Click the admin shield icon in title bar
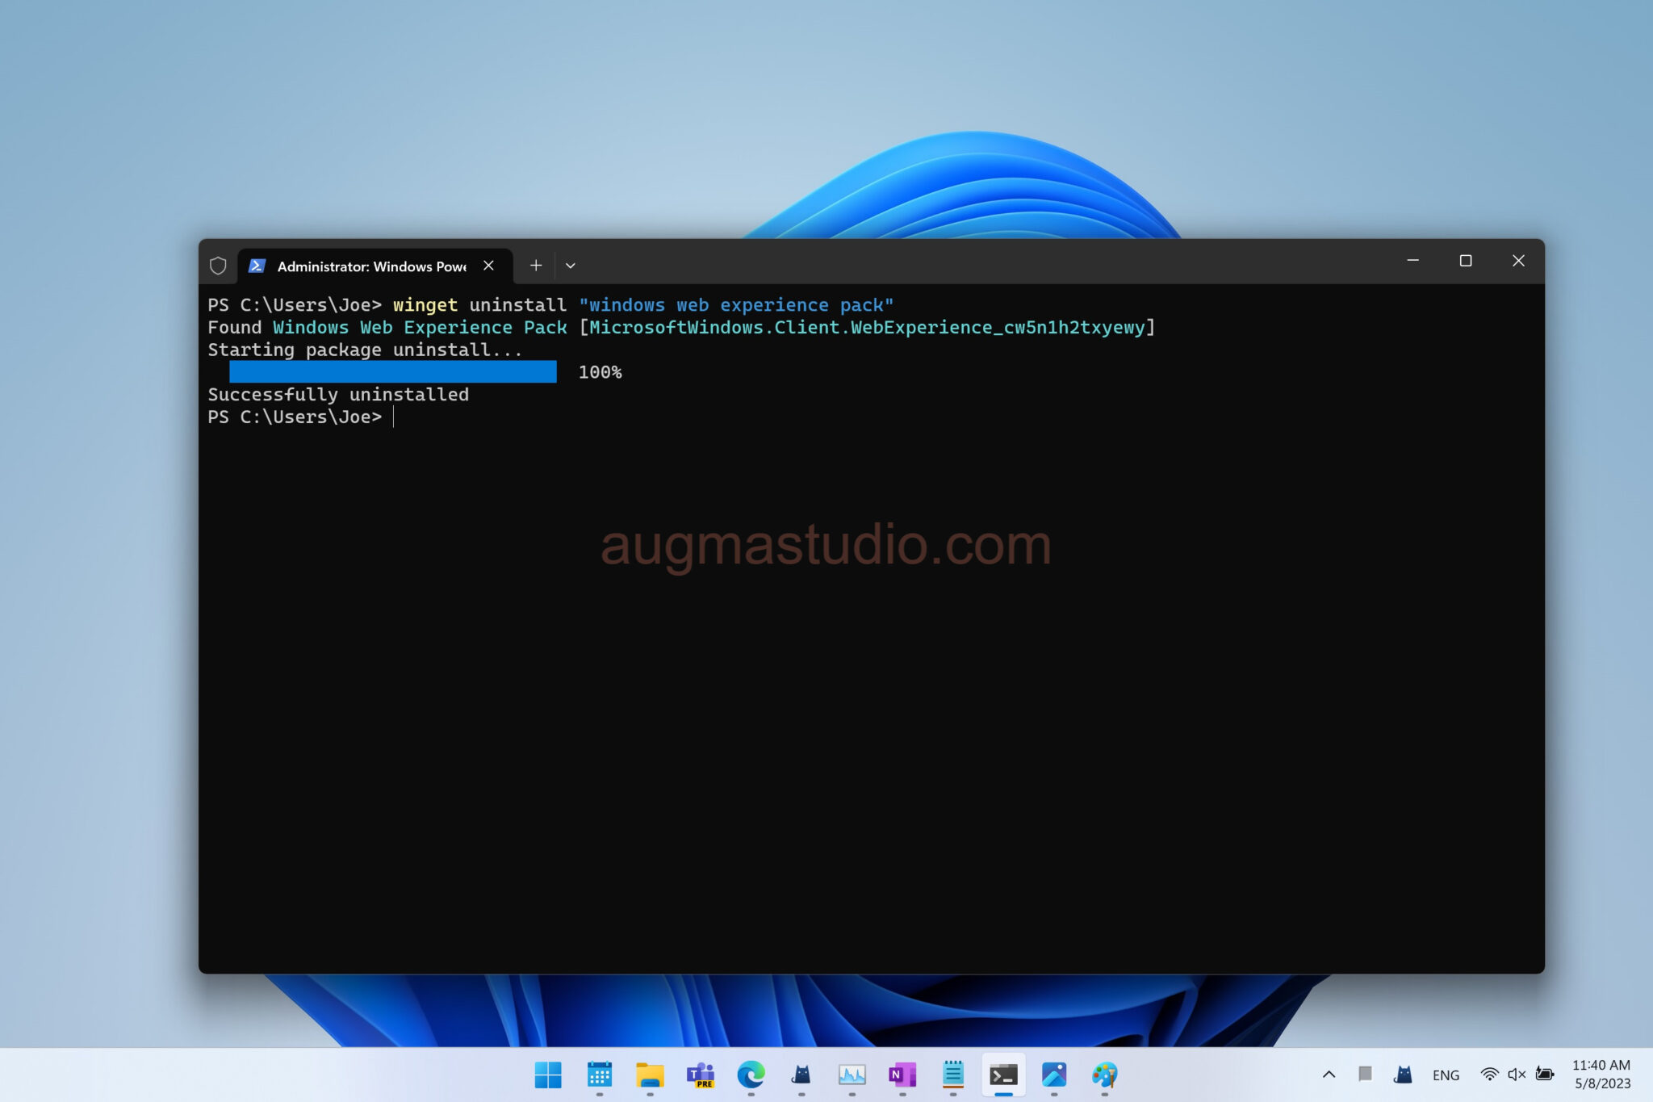Image resolution: width=1653 pixels, height=1102 pixels. pyautogui.click(x=219, y=265)
